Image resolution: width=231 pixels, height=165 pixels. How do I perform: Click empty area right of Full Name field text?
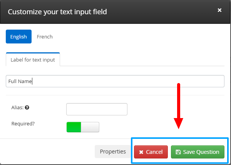coord(128,81)
